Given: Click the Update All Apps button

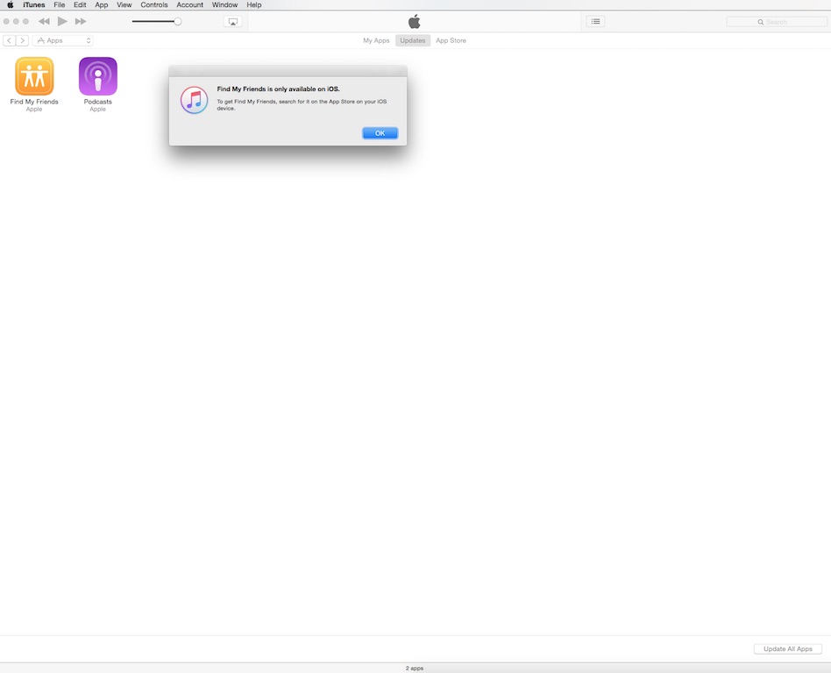Looking at the screenshot, I should [x=787, y=648].
